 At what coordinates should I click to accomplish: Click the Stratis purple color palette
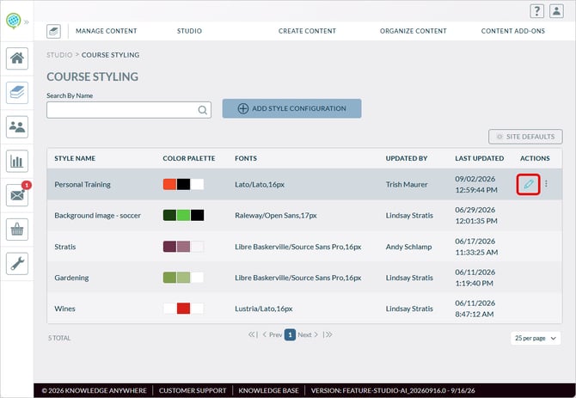pos(183,247)
